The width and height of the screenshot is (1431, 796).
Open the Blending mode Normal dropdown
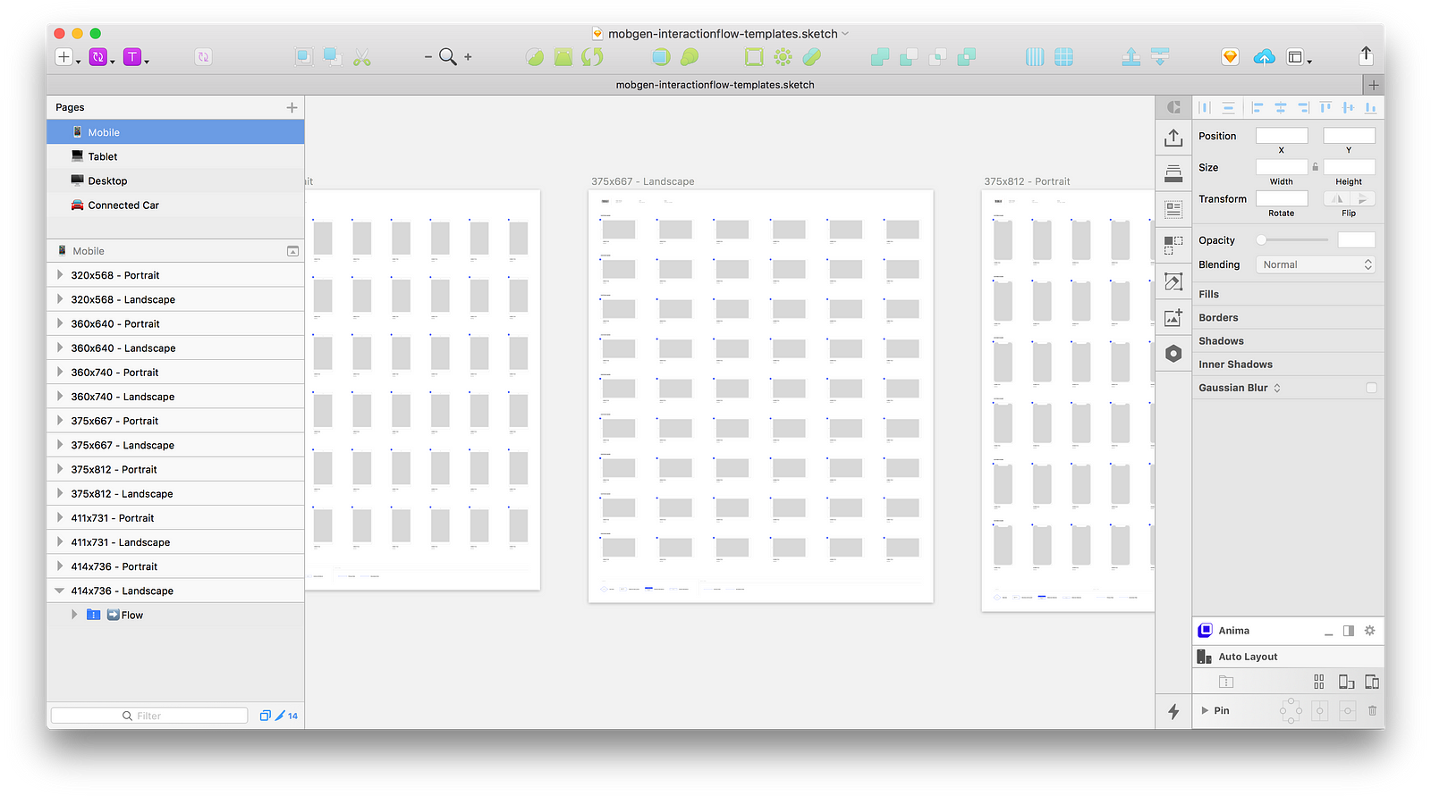tap(1315, 264)
